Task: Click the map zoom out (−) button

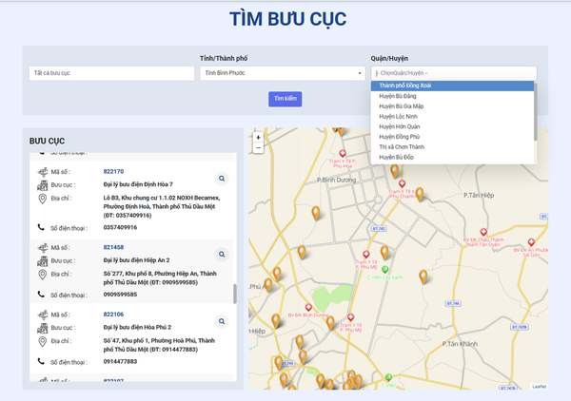Action: (258, 148)
